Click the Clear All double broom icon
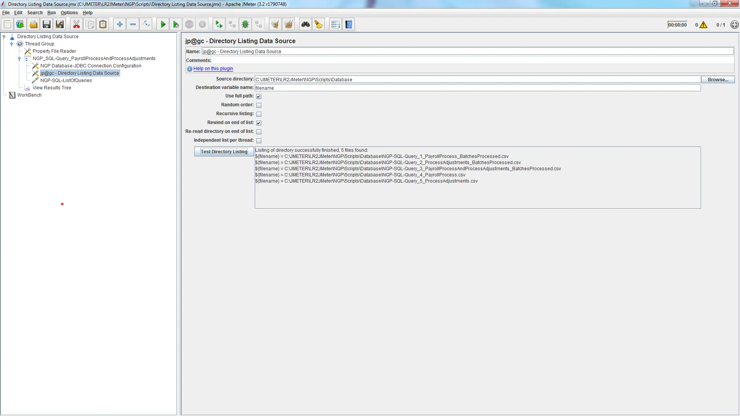740x416 pixels. (x=288, y=25)
